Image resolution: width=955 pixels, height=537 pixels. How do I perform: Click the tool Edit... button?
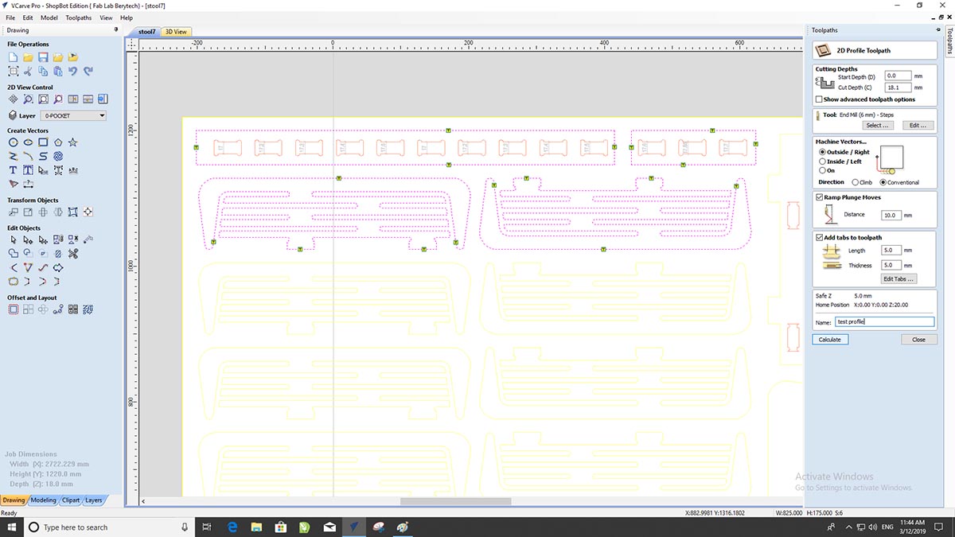pos(918,126)
